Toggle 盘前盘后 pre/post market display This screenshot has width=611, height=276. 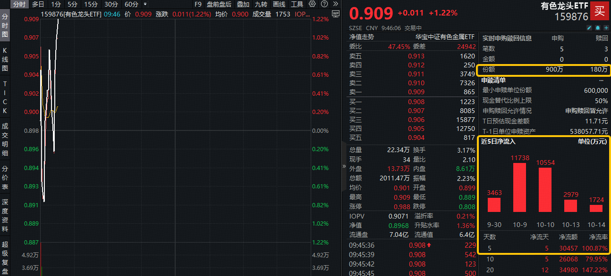(x=219, y=4)
